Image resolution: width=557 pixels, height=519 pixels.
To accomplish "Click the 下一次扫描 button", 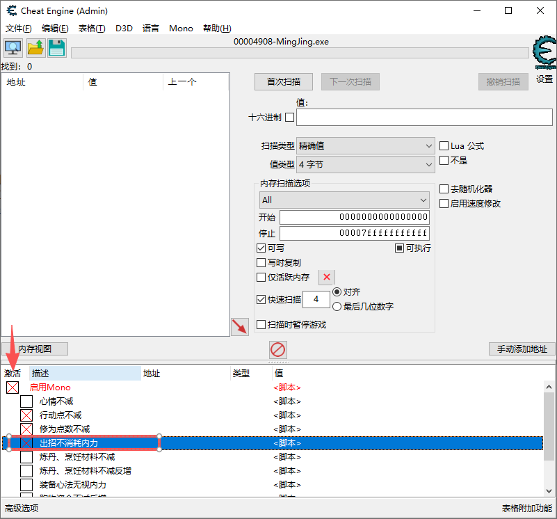I will click(x=350, y=82).
